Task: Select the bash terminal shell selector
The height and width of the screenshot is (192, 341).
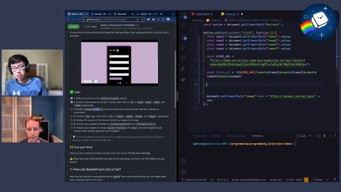Action: pyautogui.click(x=302, y=136)
